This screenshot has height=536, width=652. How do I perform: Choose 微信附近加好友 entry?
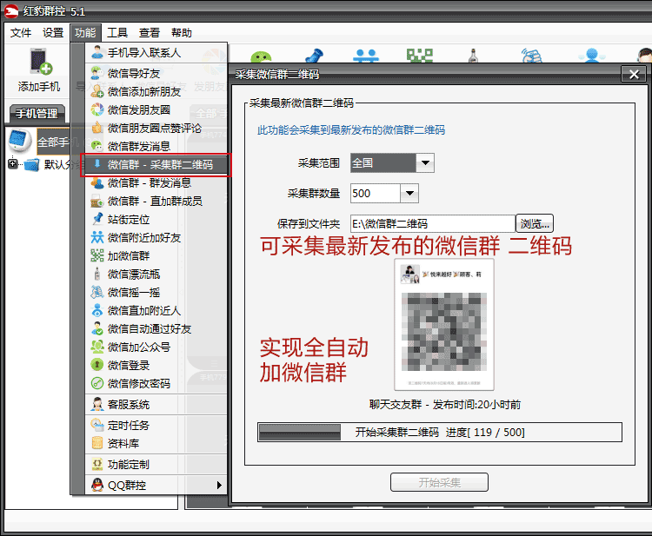coord(156,238)
